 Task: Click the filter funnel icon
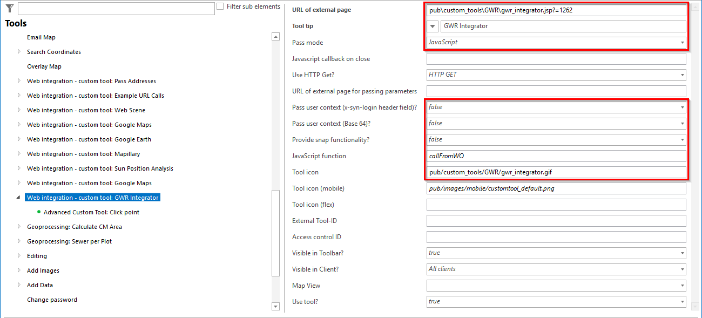(8, 8)
